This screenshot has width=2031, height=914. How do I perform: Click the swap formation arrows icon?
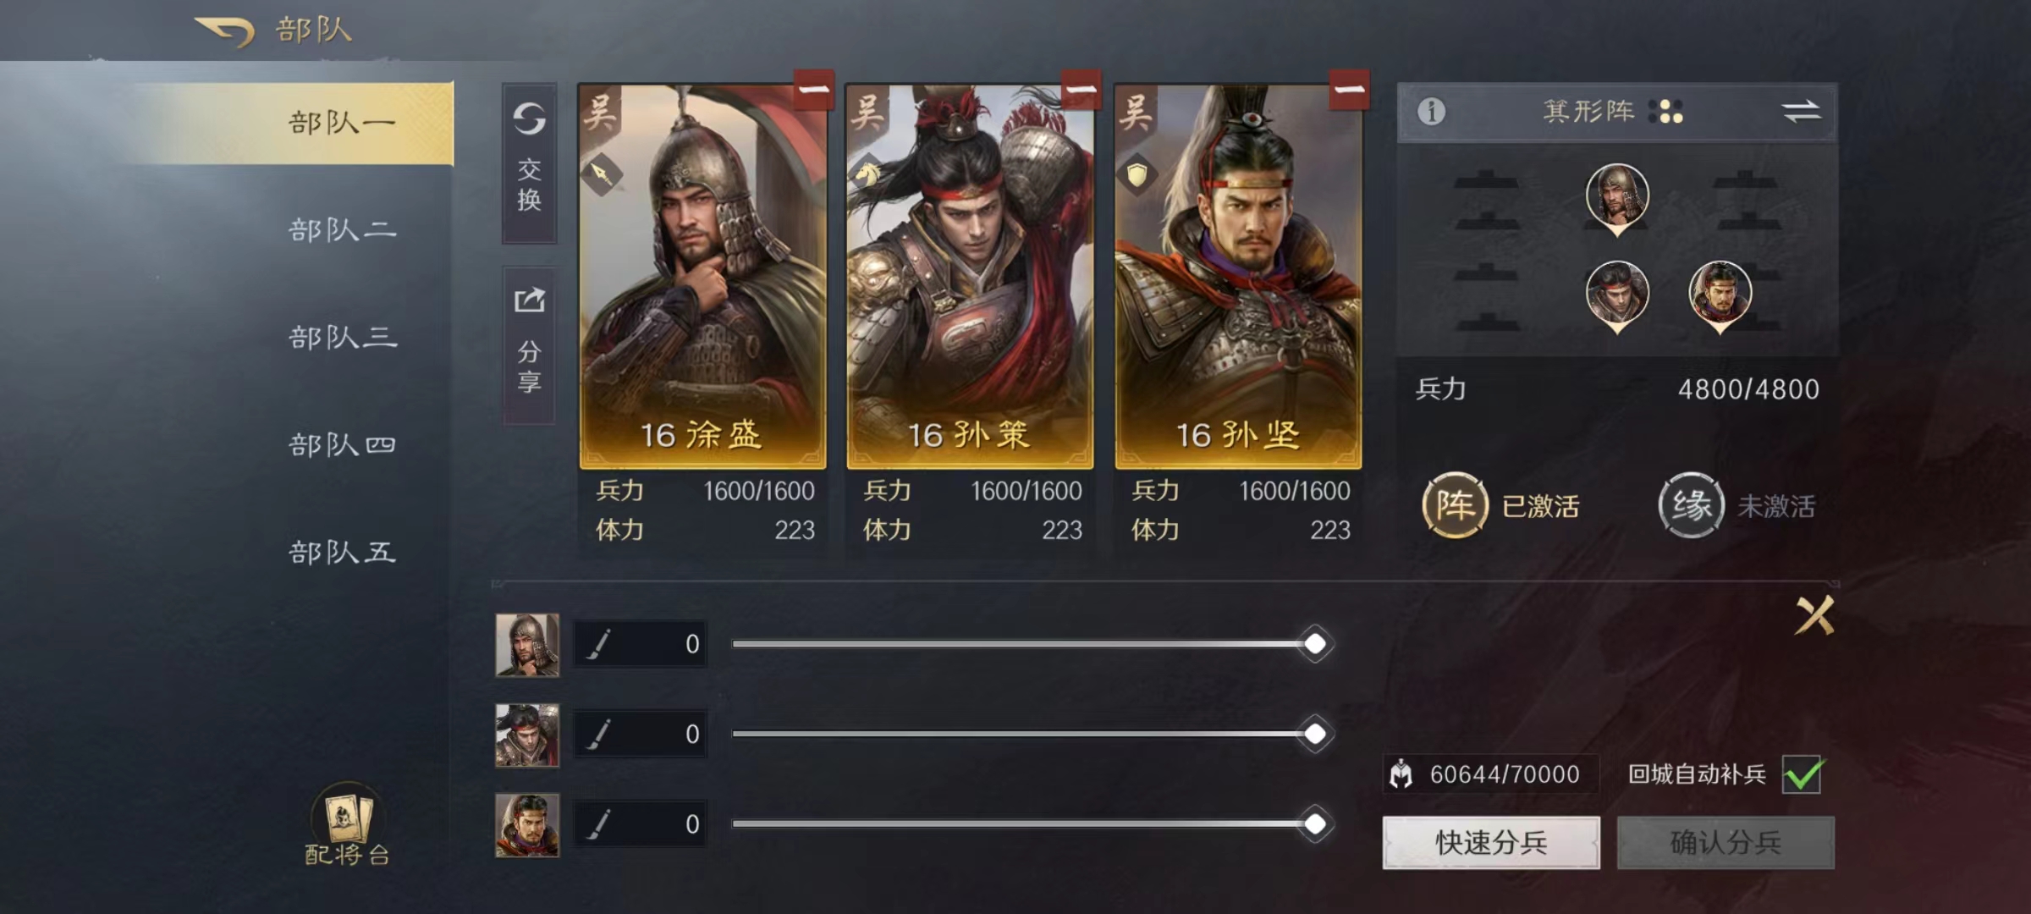[x=1801, y=111]
